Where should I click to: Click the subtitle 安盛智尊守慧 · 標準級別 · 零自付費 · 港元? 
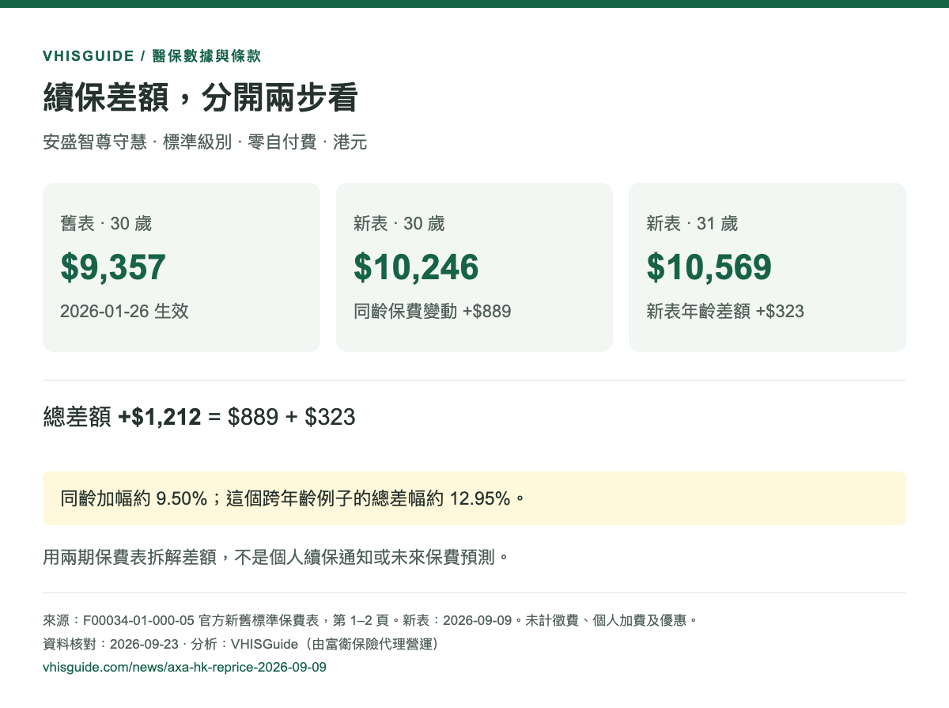pos(205,142)
